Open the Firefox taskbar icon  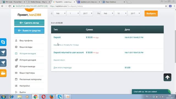tap(51, 97)
